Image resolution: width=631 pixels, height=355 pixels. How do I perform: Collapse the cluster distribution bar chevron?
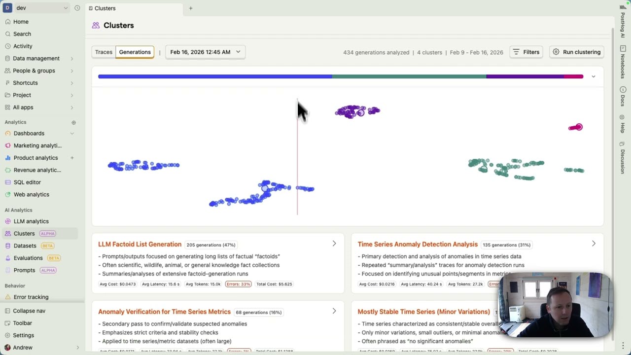594,76
